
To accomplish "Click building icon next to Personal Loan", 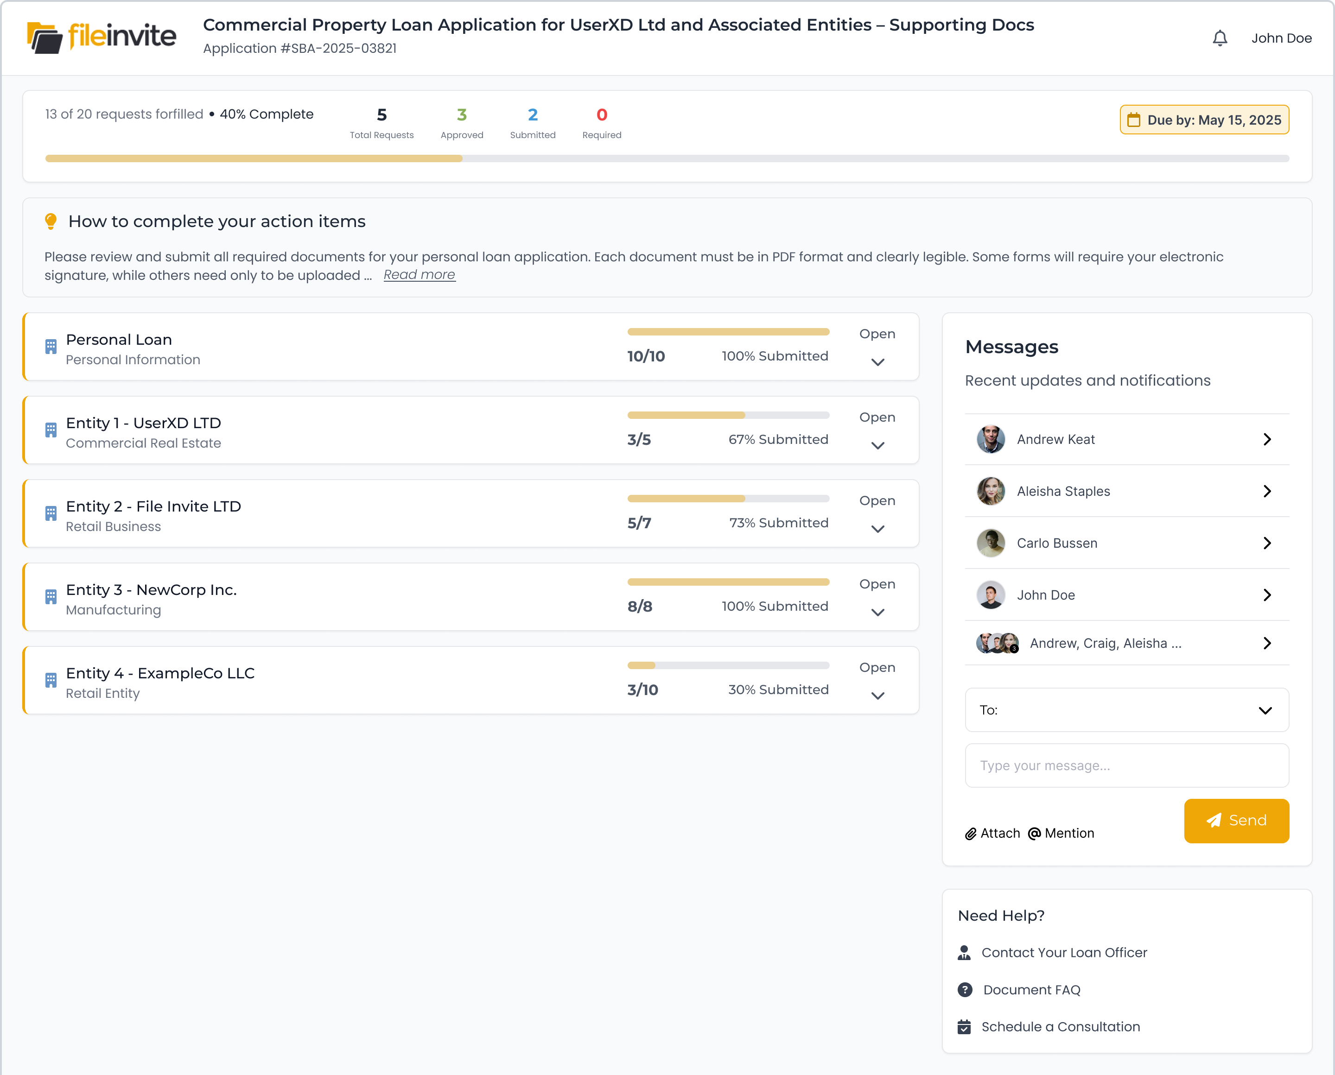I will [x=51, y=346].
